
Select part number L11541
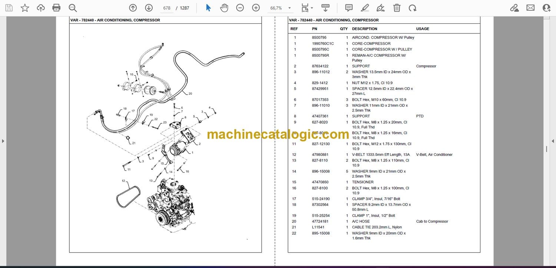(x=318, y=227)
